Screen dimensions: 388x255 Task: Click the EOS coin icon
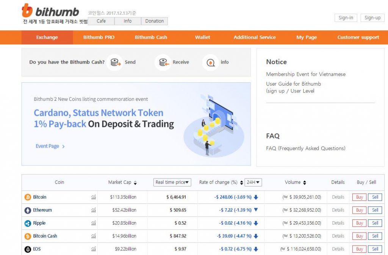coord(27,249)
